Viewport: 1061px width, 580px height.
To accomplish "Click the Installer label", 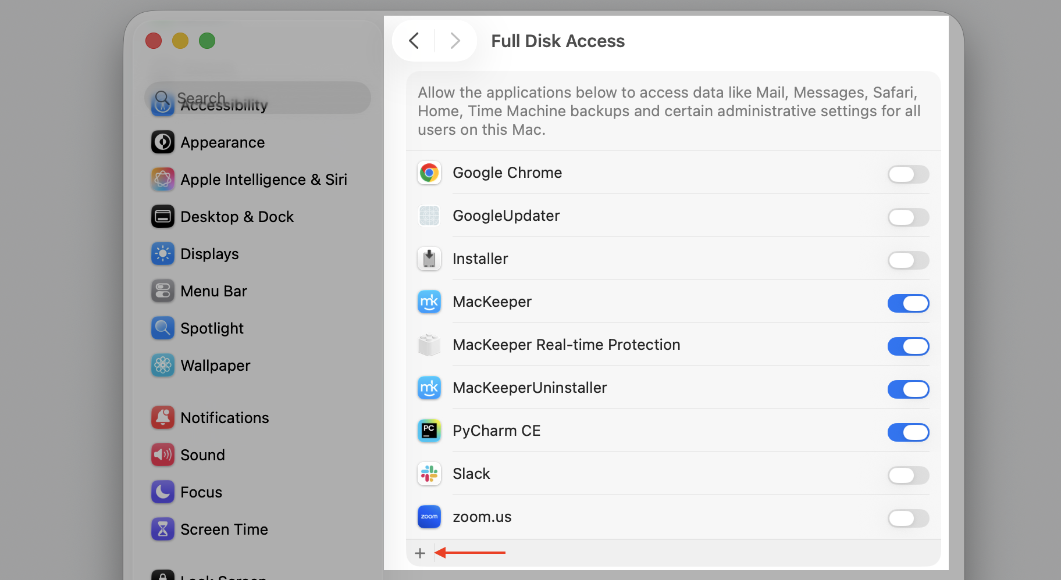I will coord(480,259).
